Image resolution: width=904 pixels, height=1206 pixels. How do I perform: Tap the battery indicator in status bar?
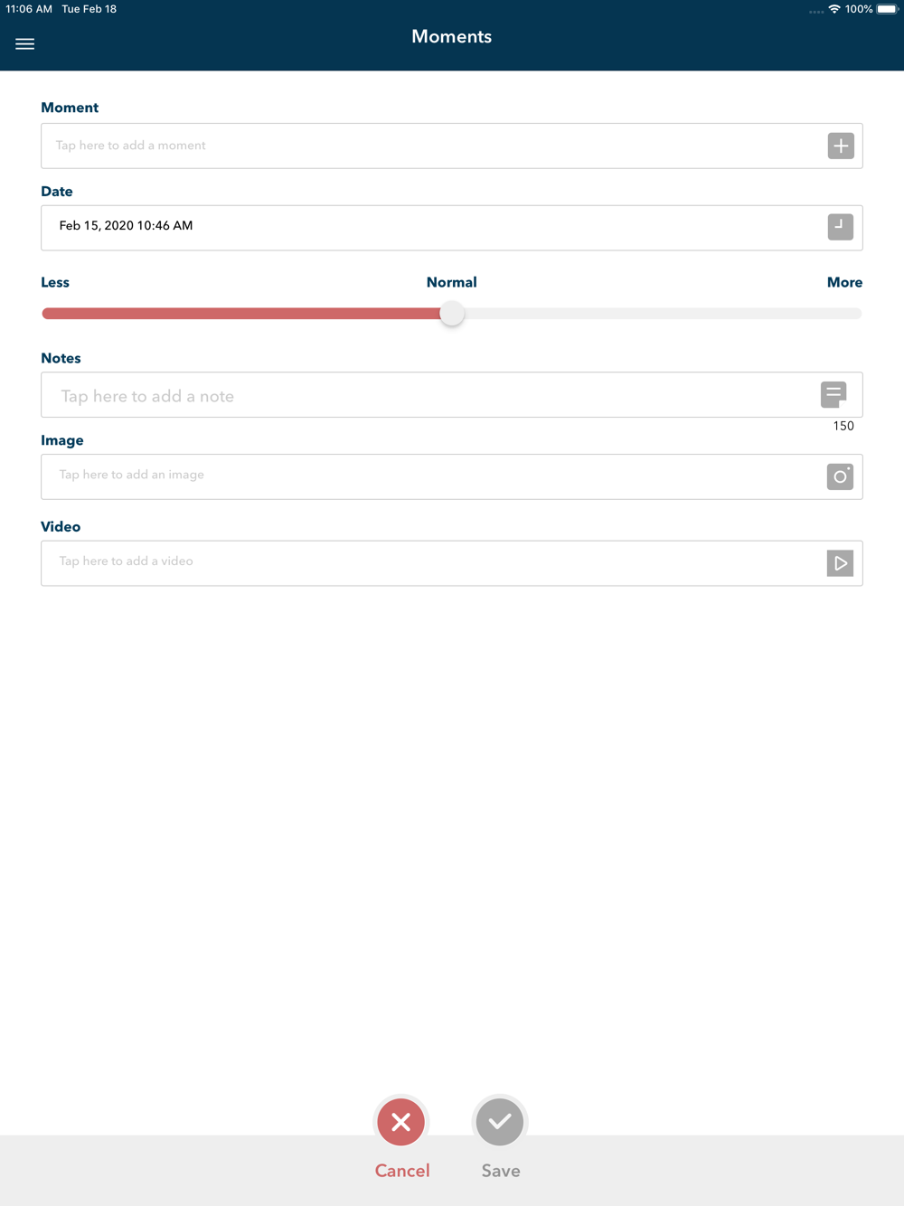click(x=887, y=9)
